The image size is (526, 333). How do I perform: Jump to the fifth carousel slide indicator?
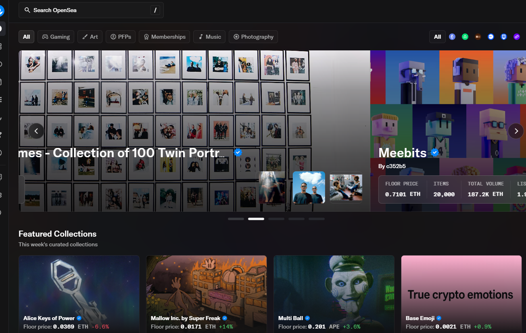click(317, 219)
